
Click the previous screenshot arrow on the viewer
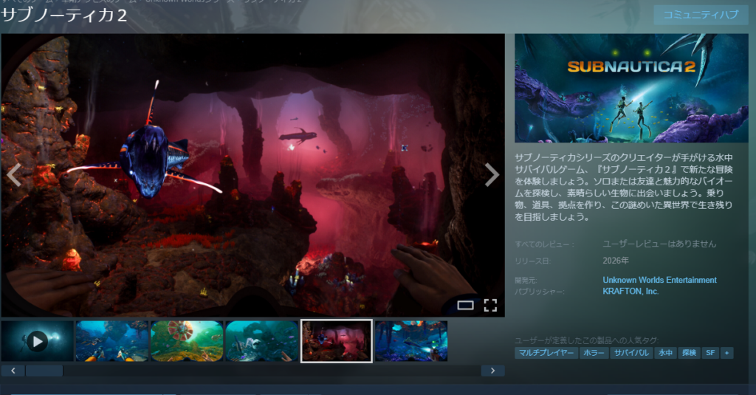[x=13, y=175]
